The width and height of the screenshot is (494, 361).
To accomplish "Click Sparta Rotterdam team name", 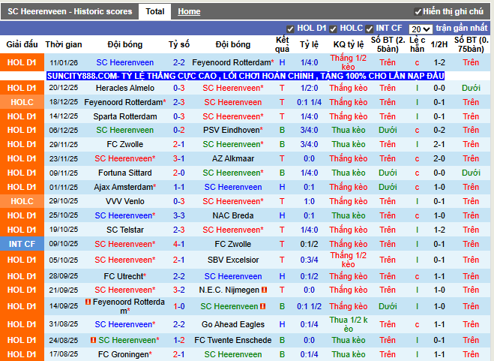I will pyautogui.click(x=124, y=116).
